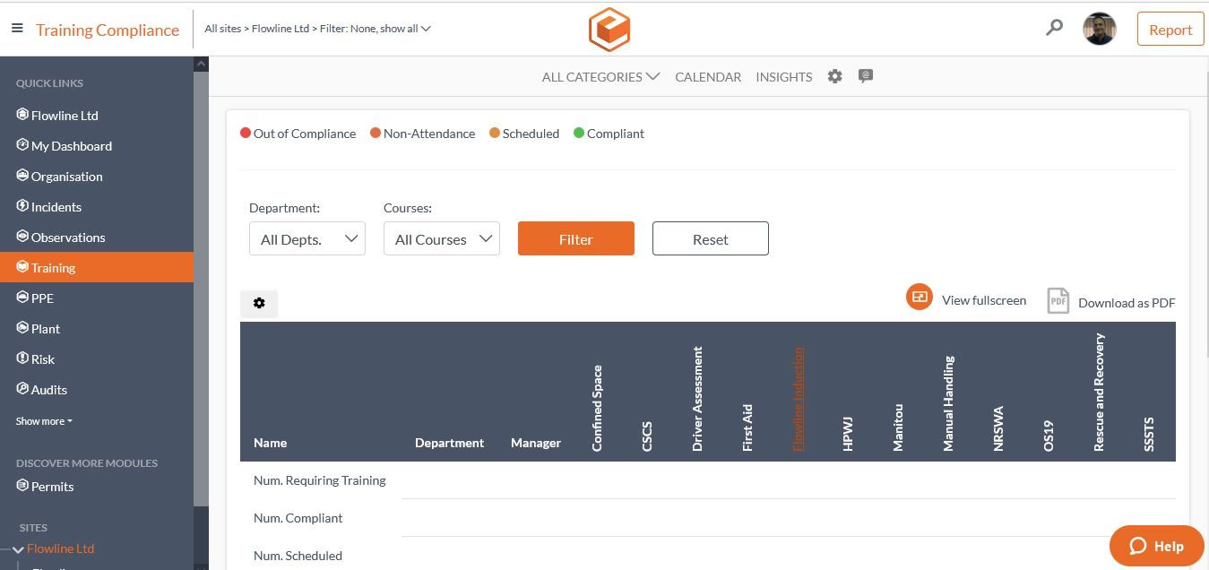The width and height of the screenshot is (1209, 570).
Task: Go to the INSIGHTS tab
Action: (x=784, y=77)
